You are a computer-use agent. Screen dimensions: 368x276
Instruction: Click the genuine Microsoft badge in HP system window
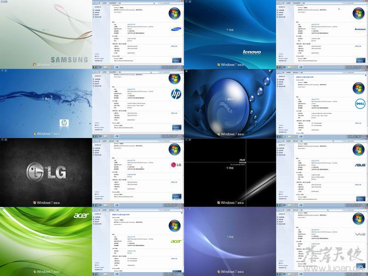177,127
